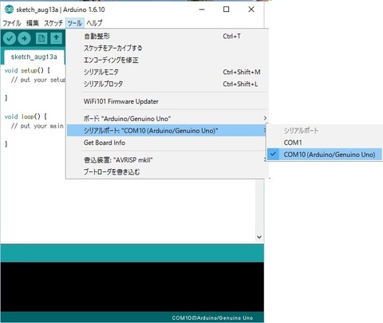Select スケッチをアーカイブする menu entry
The width and height of the screenshot is (383, 323).
(167, 48)
